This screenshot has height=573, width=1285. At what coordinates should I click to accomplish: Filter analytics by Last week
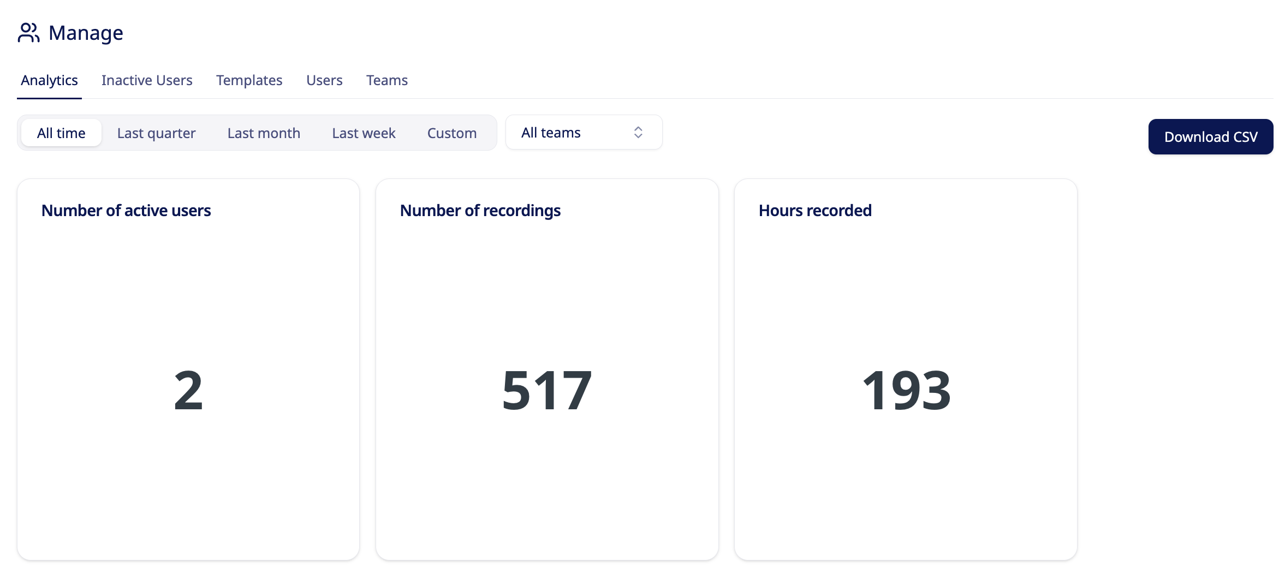click(x=364, y=132)
